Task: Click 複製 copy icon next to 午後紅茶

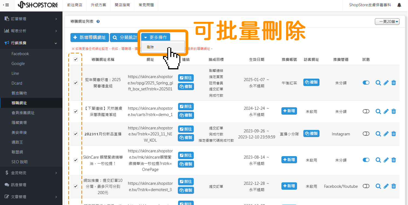Action: 311,82
